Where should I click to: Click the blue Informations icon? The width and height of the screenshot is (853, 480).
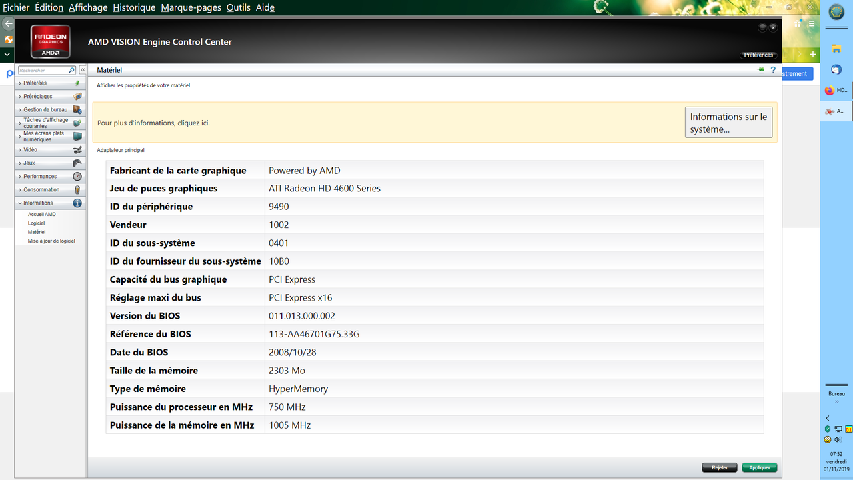click(77, 203)
